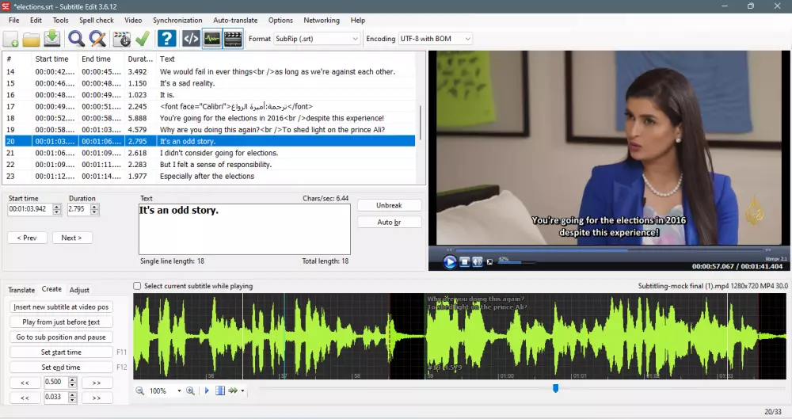
Task: Run spell check with the green checkmark icon
Action: point(143,39)
